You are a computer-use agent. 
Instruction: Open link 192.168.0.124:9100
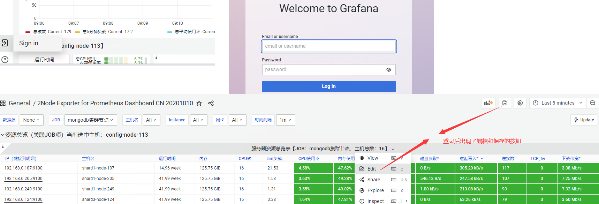(23, 199)
